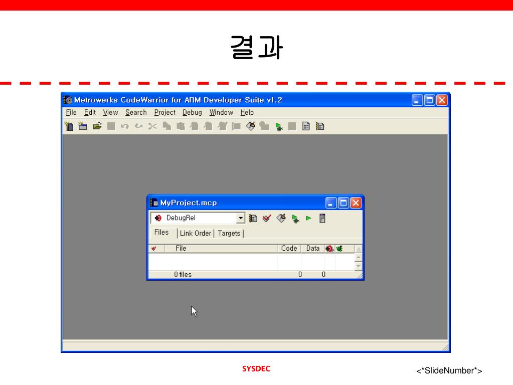Open the Debug menu

tap(192, 112)
